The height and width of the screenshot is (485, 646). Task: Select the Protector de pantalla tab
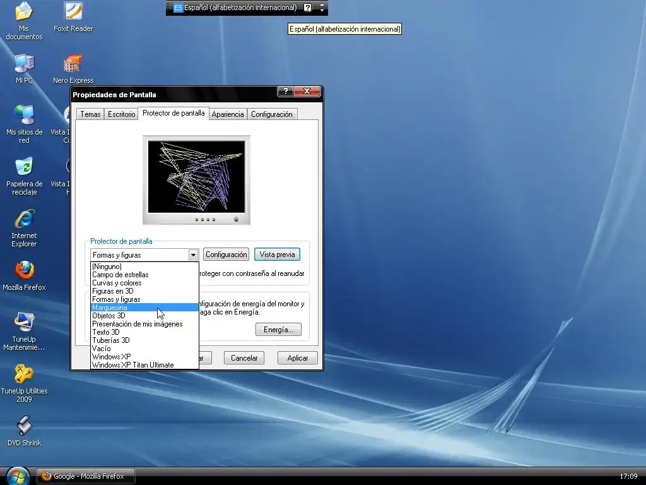click(x=173, y=113)
